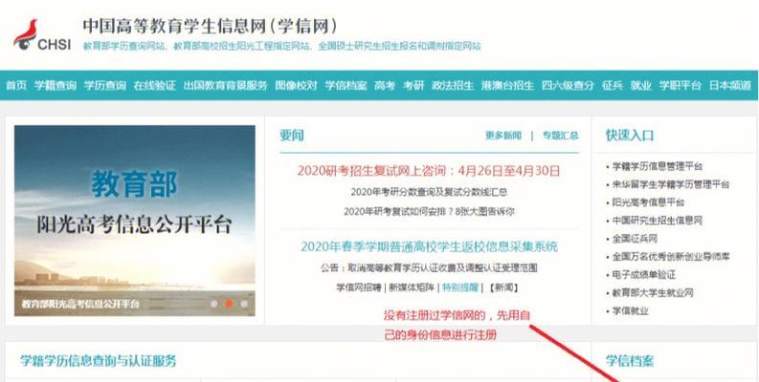Open 四六级查分 in the navigation bar
The width and height of the screenshot is (759, 382).
tap(568, 86)
